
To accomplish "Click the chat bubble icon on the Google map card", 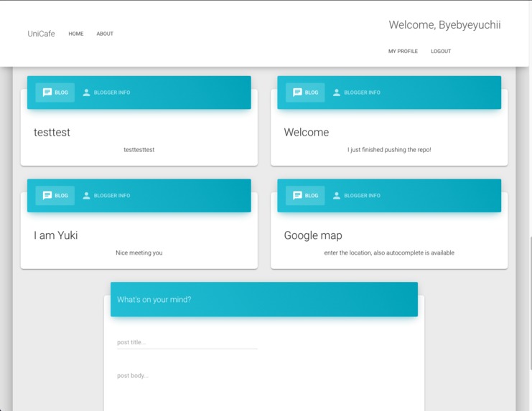I will point(297,196).
